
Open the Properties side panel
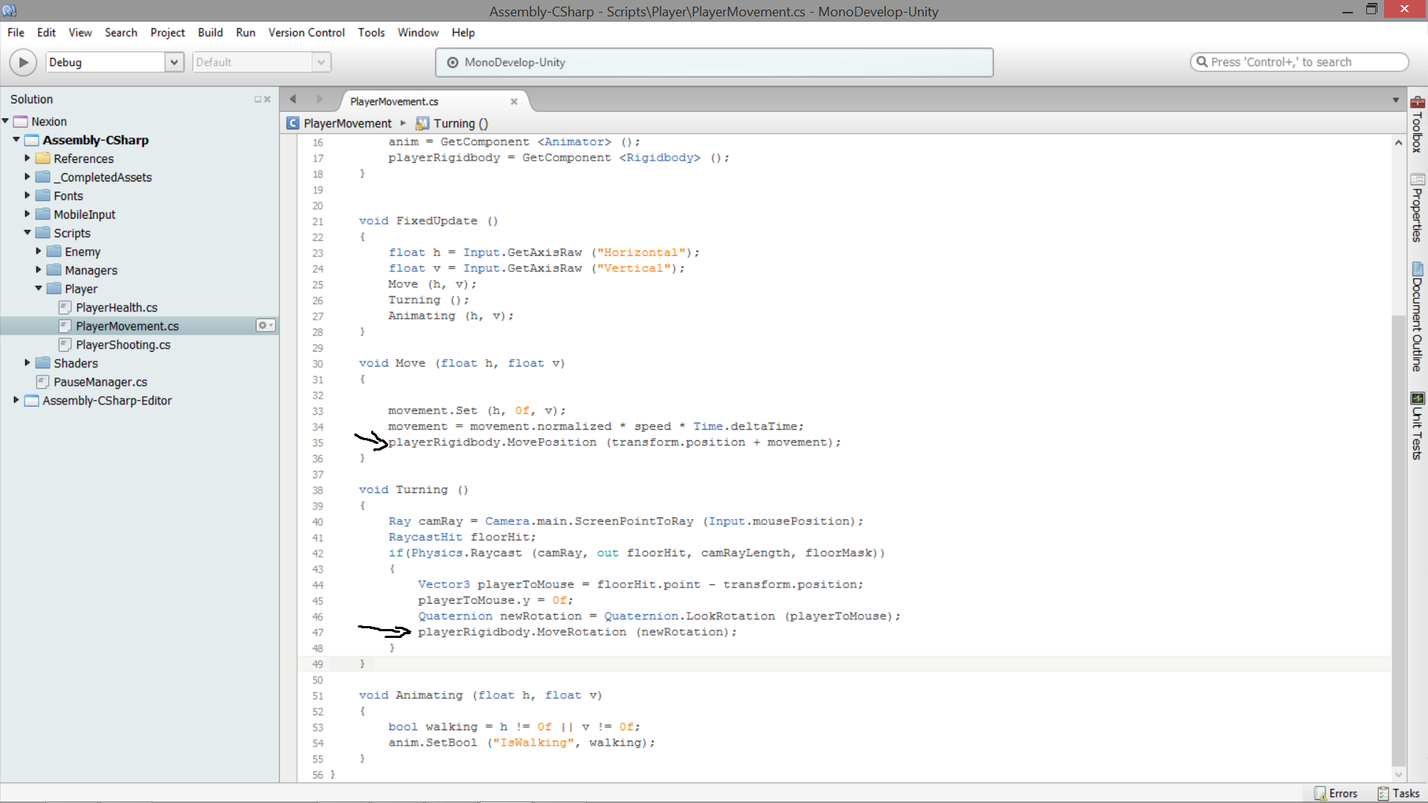(1417, 208)
